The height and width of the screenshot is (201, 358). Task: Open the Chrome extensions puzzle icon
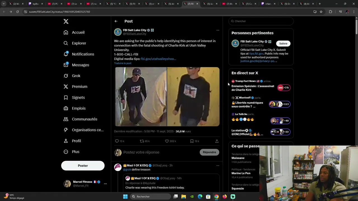(331, 12)
